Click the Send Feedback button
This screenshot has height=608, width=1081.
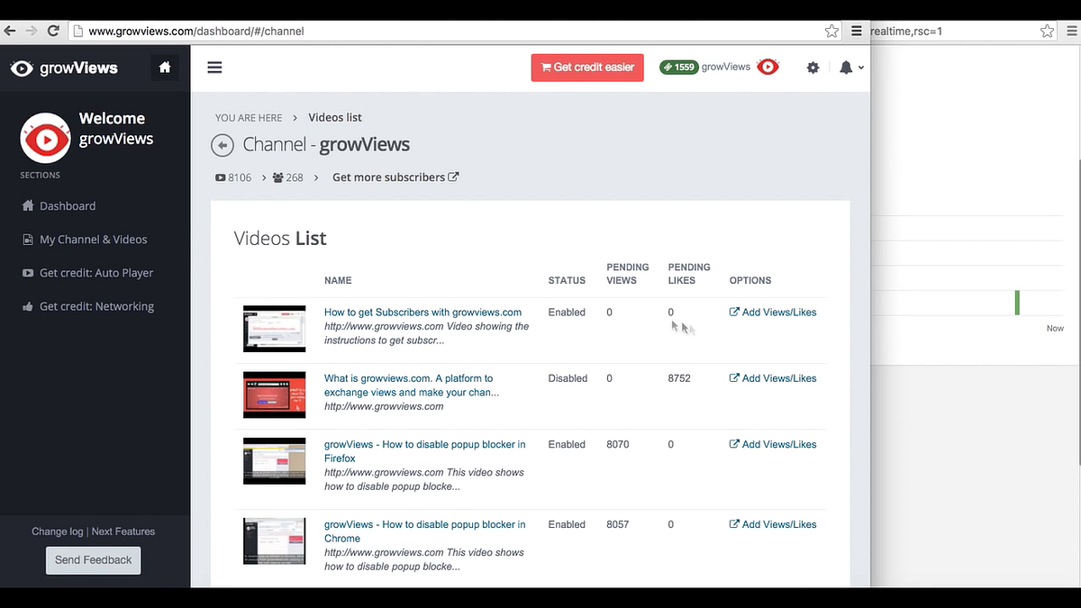point(93,559)
